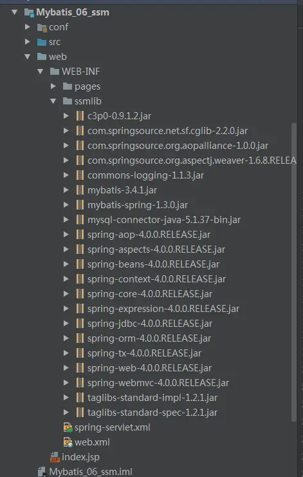Image resolution: width=303 pixels, height=477 pixels.
Task: Collapse the ssmlib folder arrow
Action: (53, 101)
